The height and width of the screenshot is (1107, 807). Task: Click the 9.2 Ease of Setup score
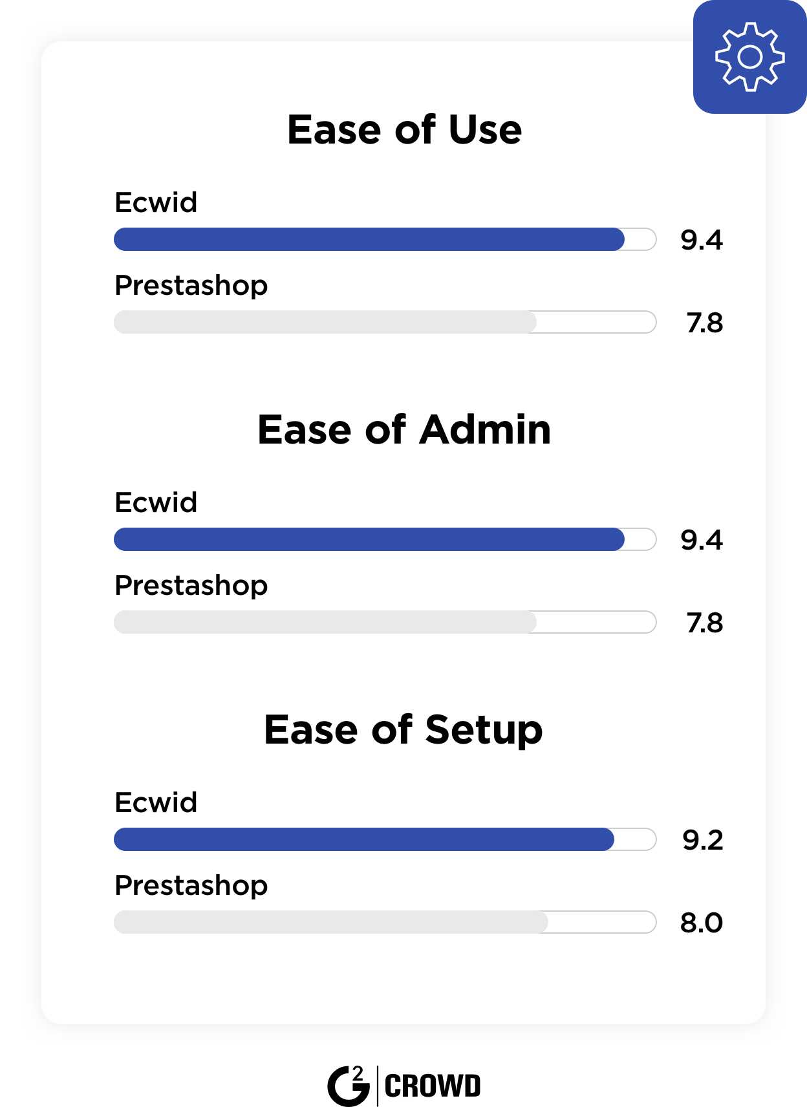click(703, 840)
